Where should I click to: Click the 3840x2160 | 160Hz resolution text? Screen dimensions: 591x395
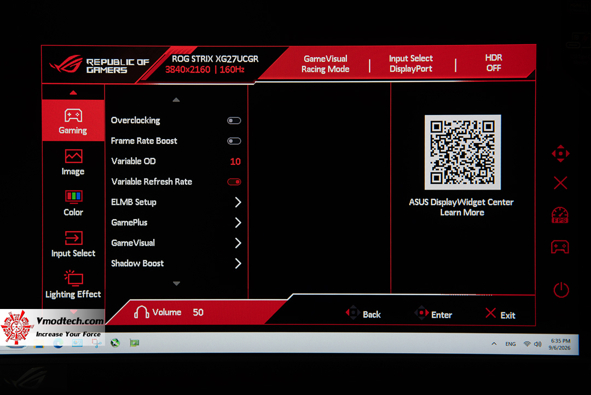click(205, 70)
